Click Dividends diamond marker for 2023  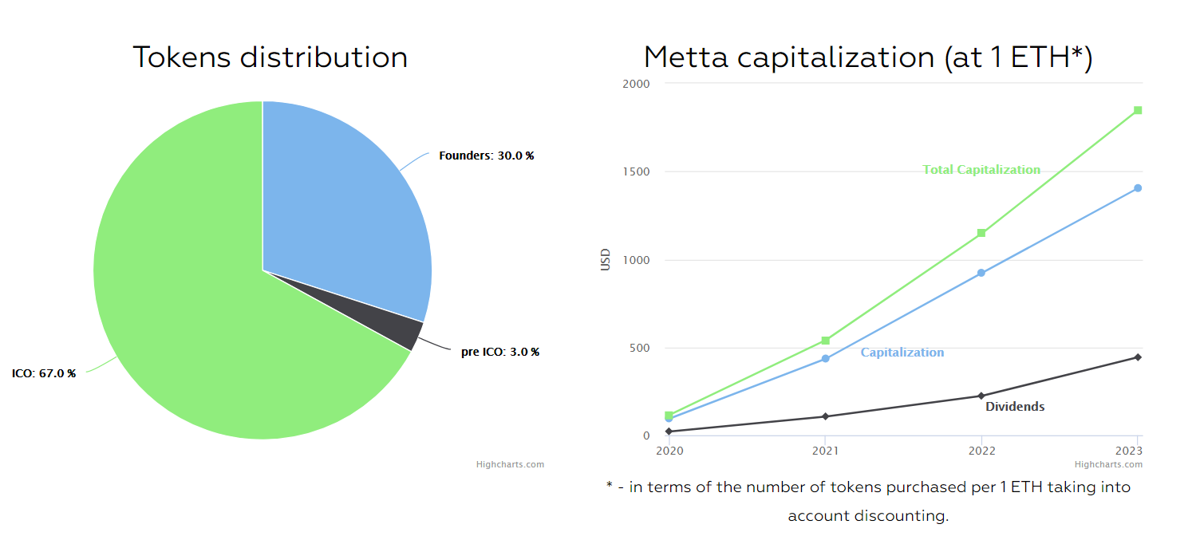[1138, 357]
